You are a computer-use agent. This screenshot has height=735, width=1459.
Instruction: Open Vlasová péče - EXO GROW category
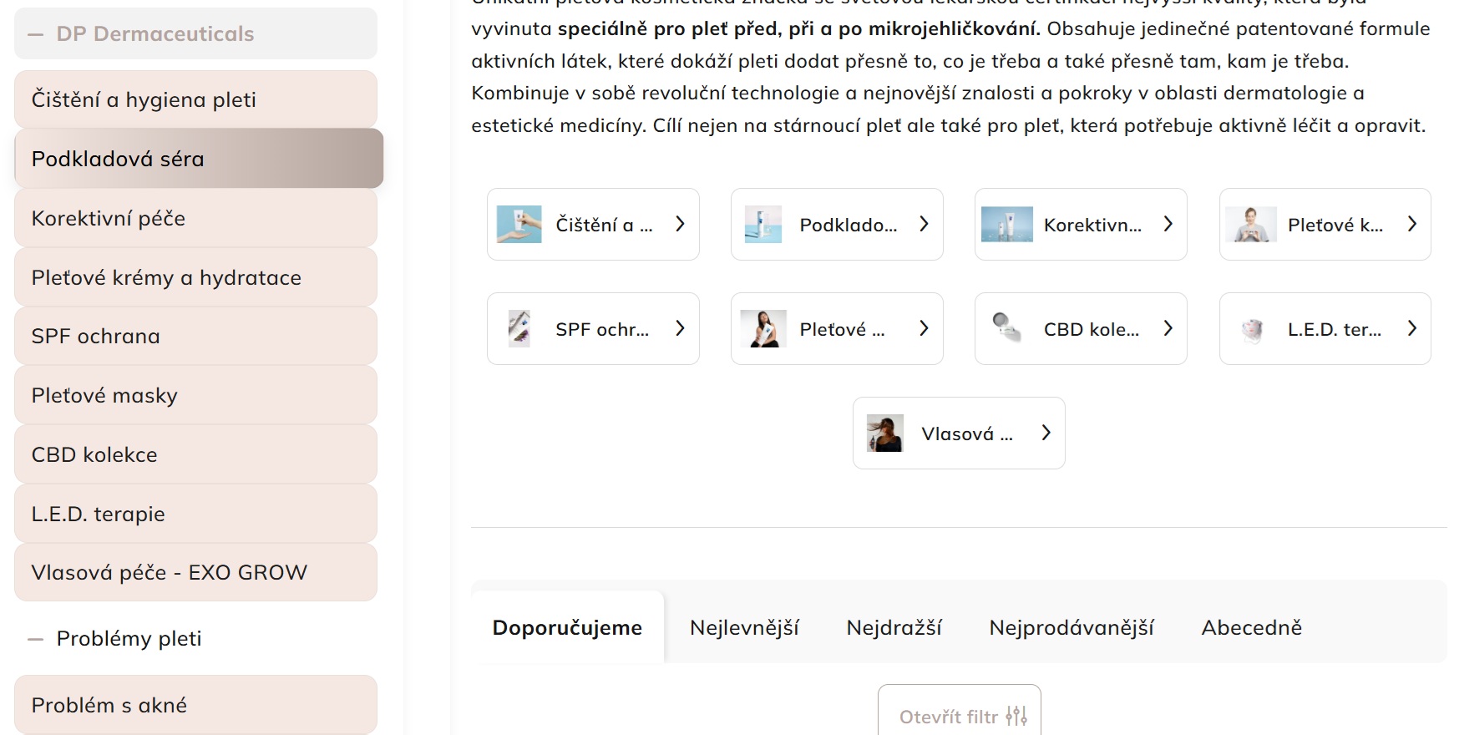pyautogui.click(x=195, y=572)
